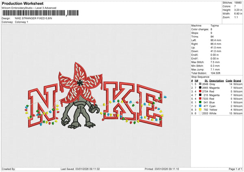Click the black swatch with 2665 stitches

pos(200,88)
